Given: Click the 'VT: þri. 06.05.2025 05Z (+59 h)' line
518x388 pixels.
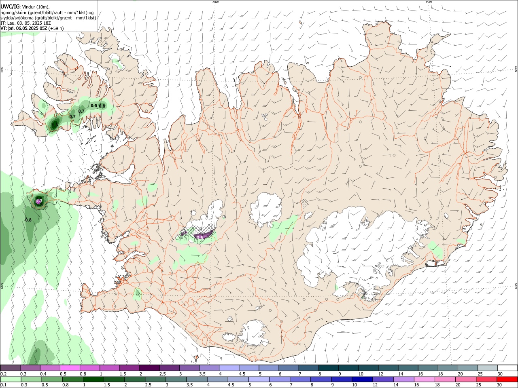Looking at the screenshot, I should pyautogui.click(x=32, y=28).
